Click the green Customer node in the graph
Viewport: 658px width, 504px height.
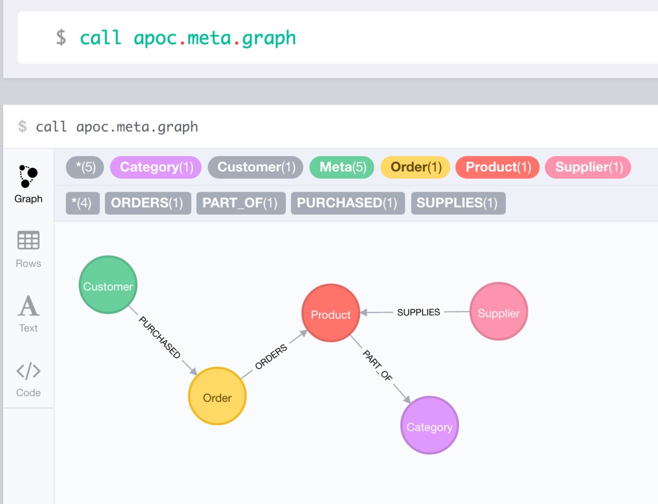108,285
